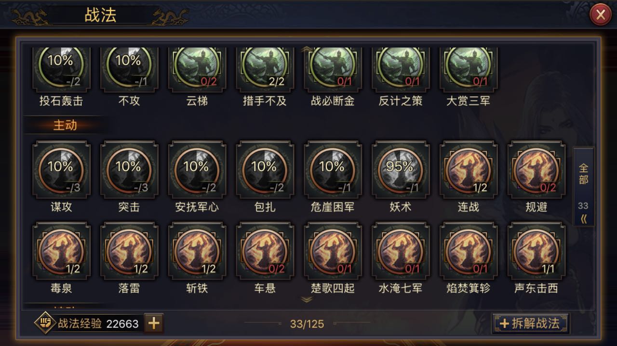Image resolution: width=617 pixels, height=346 pixels.
Task: Close the 战法 window
Action: pos(601,15)
